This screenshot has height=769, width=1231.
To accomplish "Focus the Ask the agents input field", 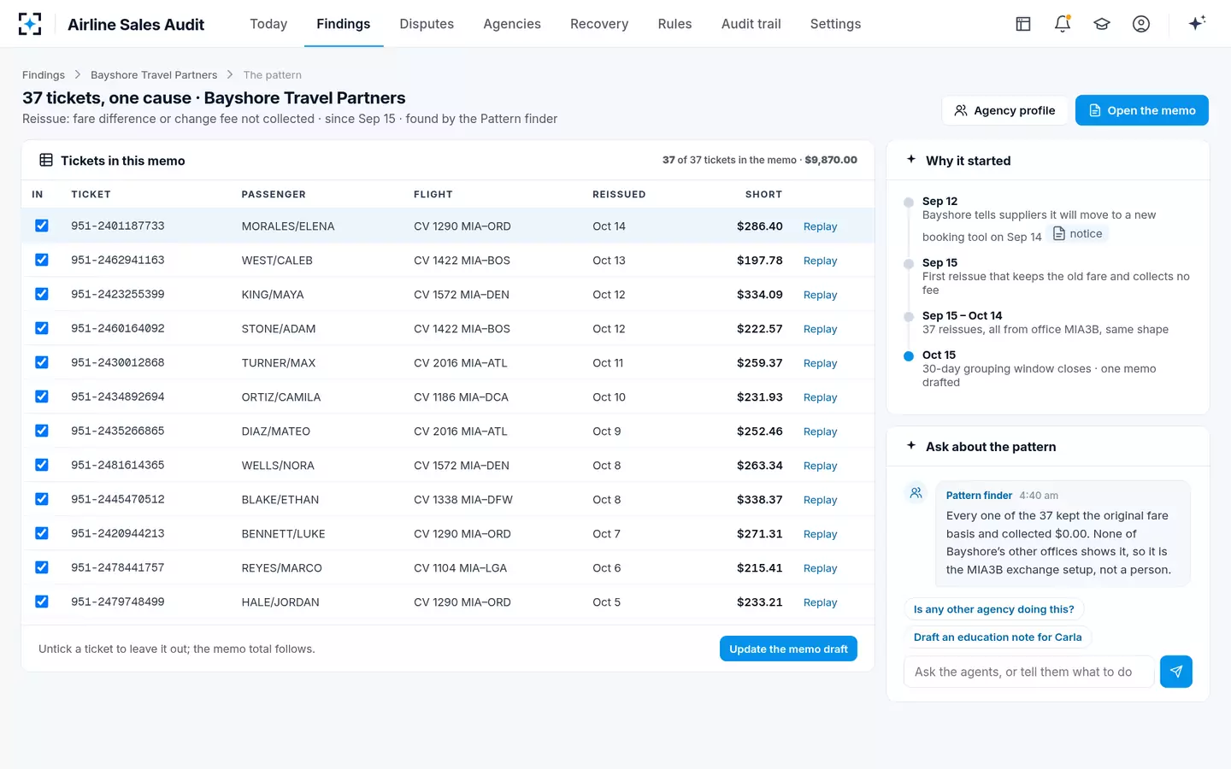I will tap(1029, 672).
